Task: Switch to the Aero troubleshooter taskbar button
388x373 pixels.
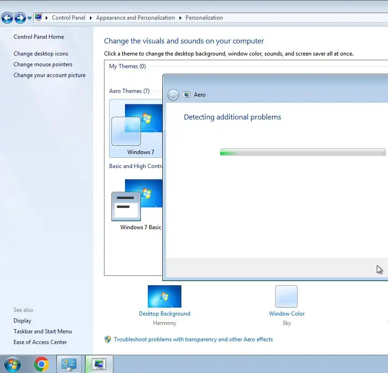Action: pyautogui.click(x=99, y=364)
